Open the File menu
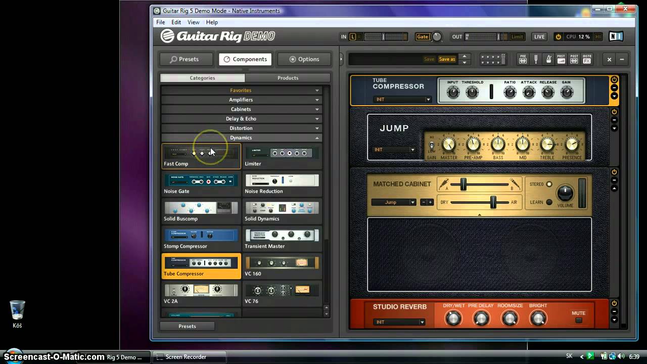The width and height of the screenshot is (647, 364). 160,22
